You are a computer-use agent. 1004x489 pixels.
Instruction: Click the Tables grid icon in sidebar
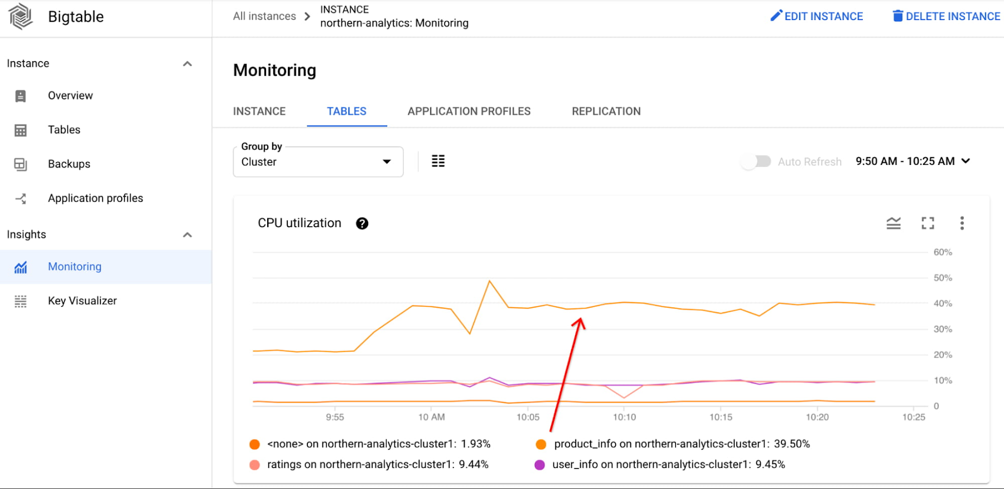pos(21,130)
